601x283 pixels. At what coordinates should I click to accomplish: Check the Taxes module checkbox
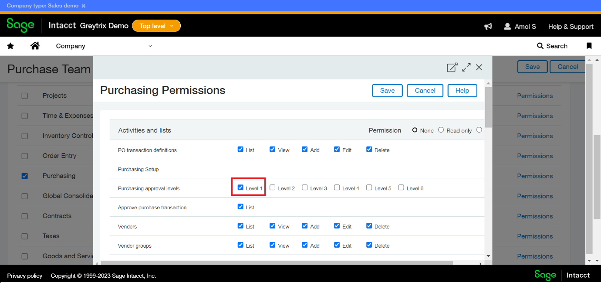click(x=25, y=236)
